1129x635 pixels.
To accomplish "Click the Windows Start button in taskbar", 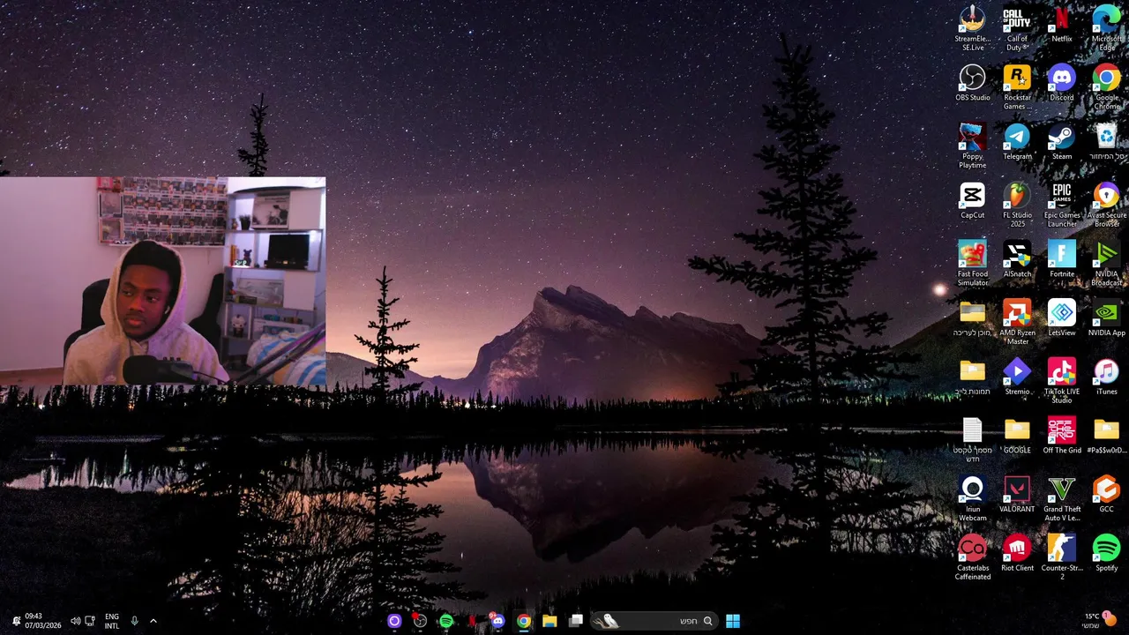I will tap(733, 621).
